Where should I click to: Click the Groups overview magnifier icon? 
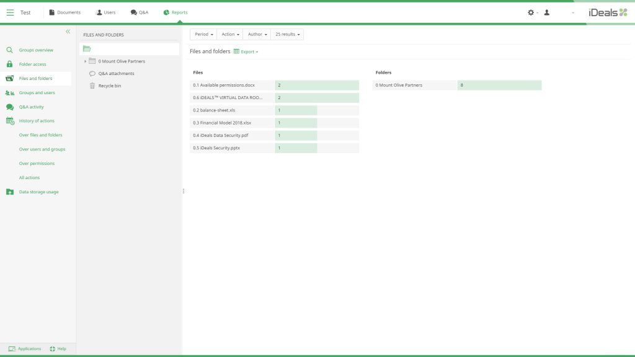pyautogui.click(x=9, y=50)
